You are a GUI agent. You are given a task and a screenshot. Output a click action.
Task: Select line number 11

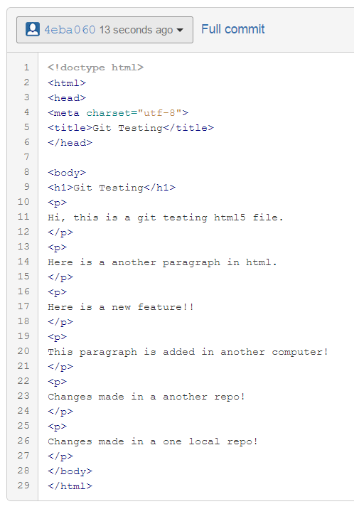coord(23,217)
